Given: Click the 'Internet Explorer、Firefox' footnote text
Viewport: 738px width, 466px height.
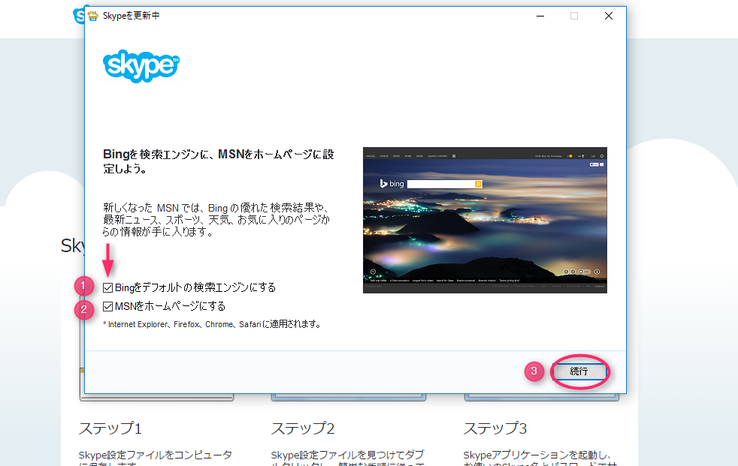Looking at the screenshot, I should [212, 325].
